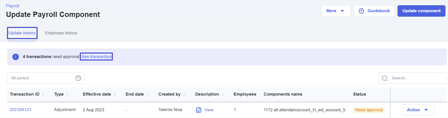Open the More dropdown menu
Image resolution: width=448 pixels, height=118 pixels.
click(336, 11)
